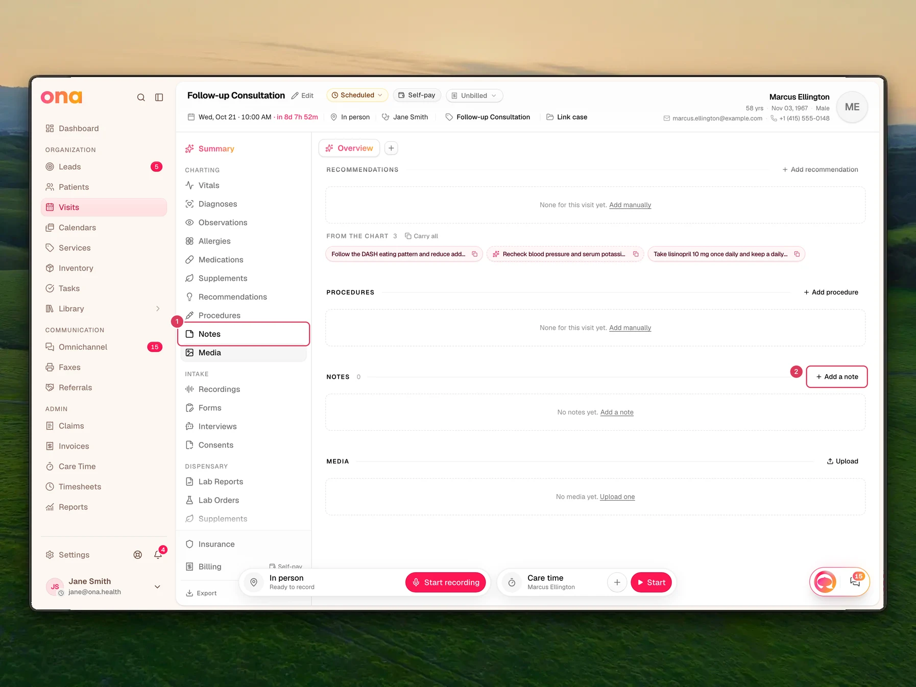
Task: Open the search icon in sidebar header
Action: [x=141, y=97]
